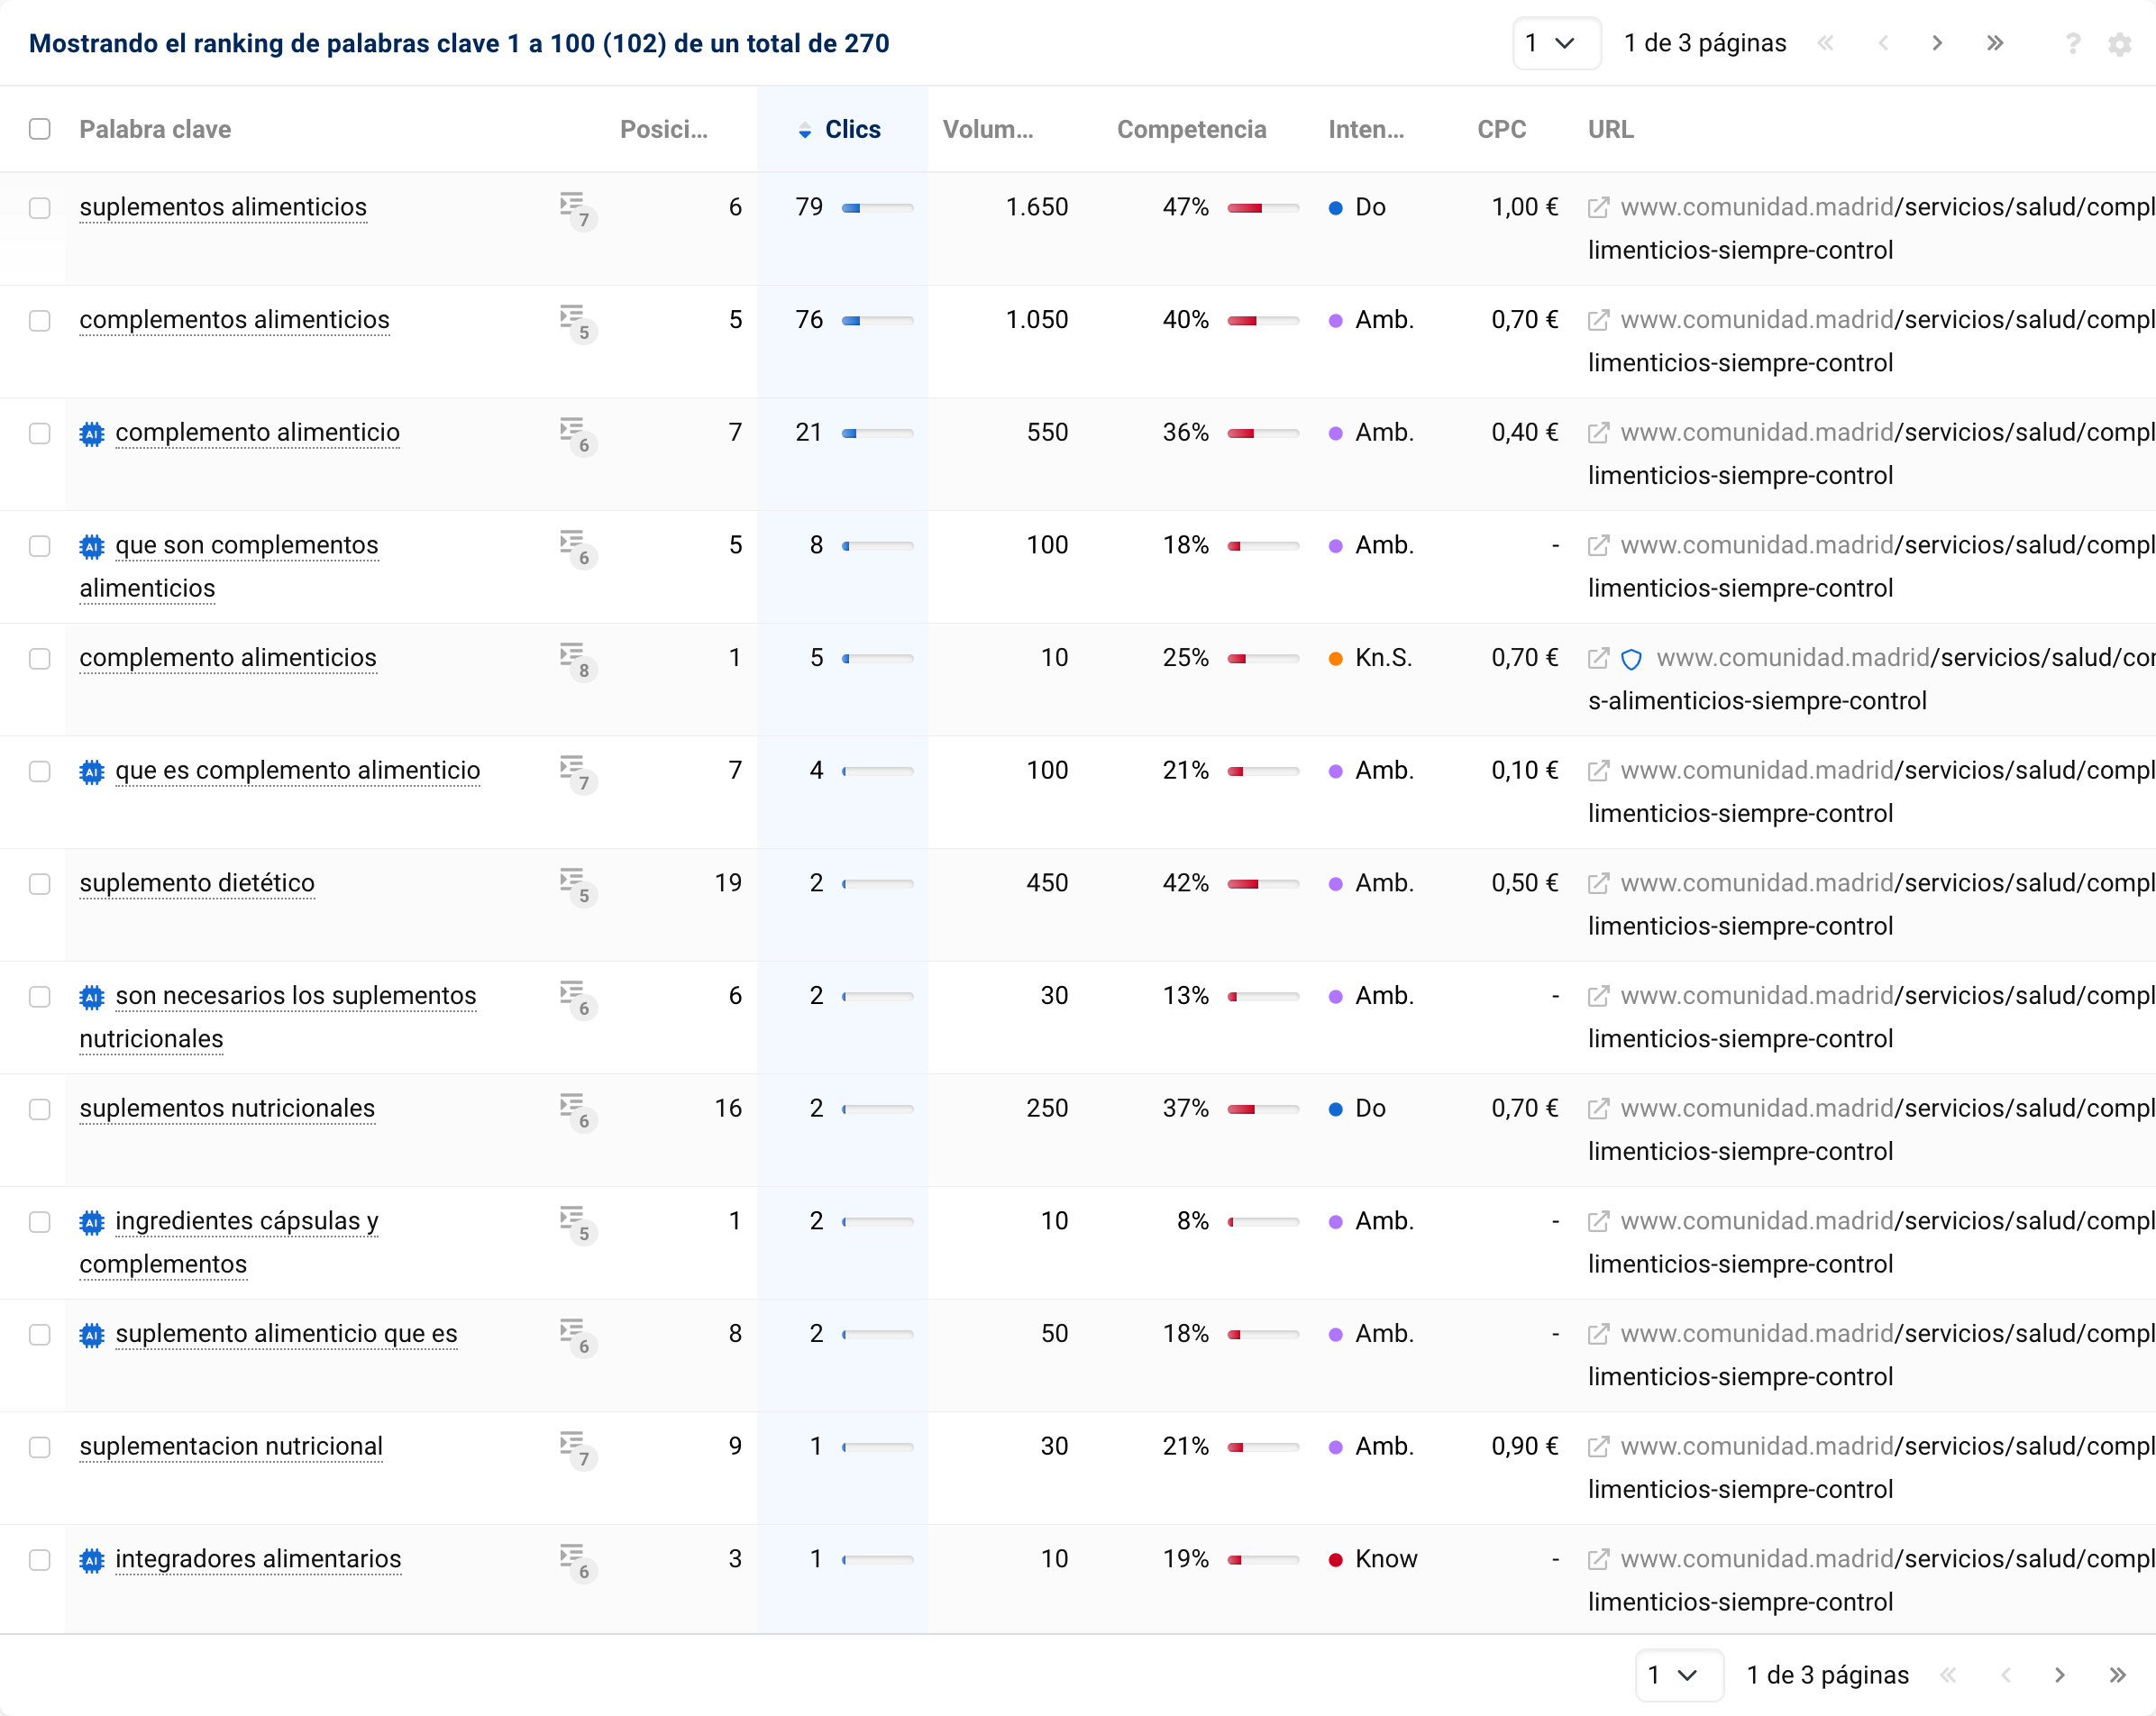Click the help question mark icon
This screenshot has height=1716, width=2156.
click(x=2072, y=44)
